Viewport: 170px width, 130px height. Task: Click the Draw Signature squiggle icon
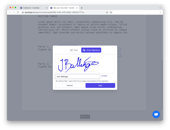click(x=84, y=50)
